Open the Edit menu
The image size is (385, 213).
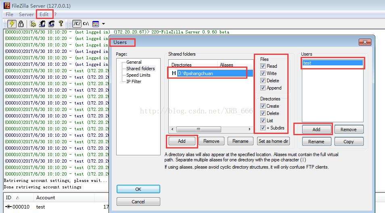(44, 14)
